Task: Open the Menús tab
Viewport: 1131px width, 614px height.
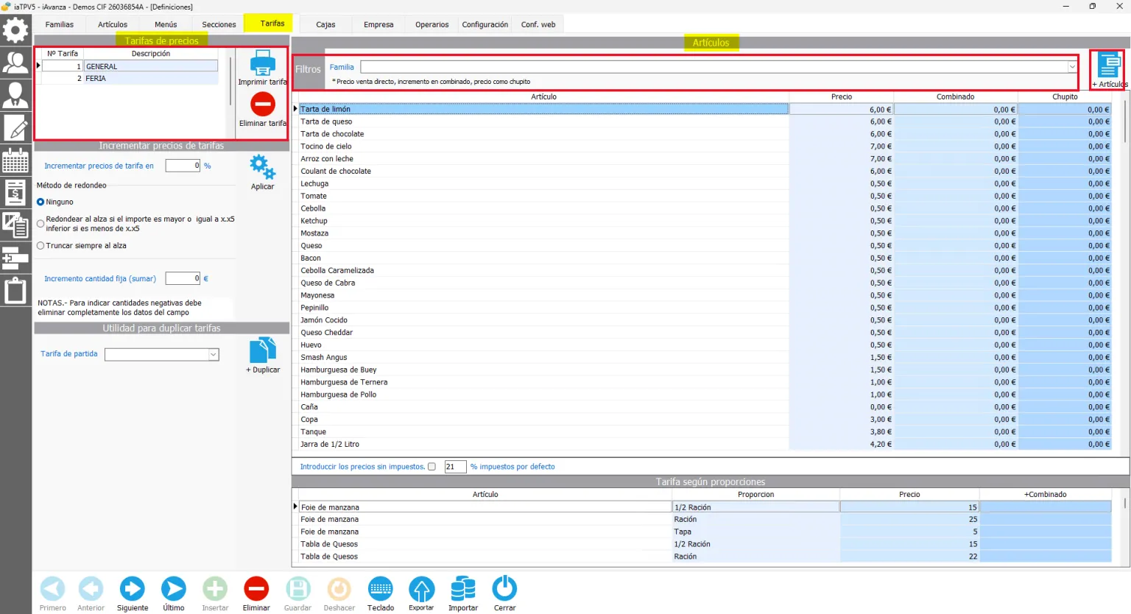Action: (166, 24)
